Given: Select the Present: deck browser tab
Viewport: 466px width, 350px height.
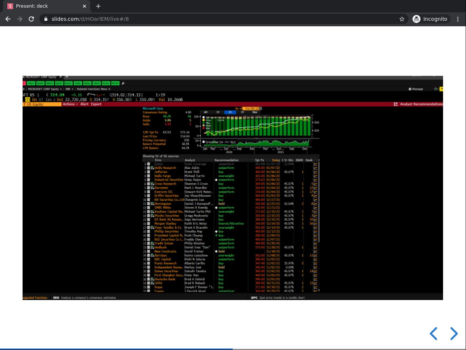Looking at the screenshot, I should tap(47, 6).
